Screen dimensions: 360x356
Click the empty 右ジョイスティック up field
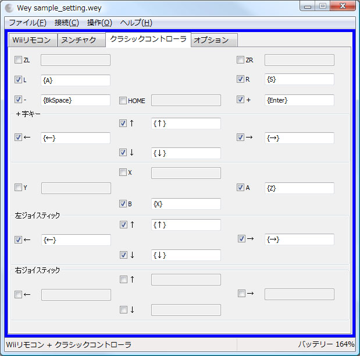coord(186,280)
